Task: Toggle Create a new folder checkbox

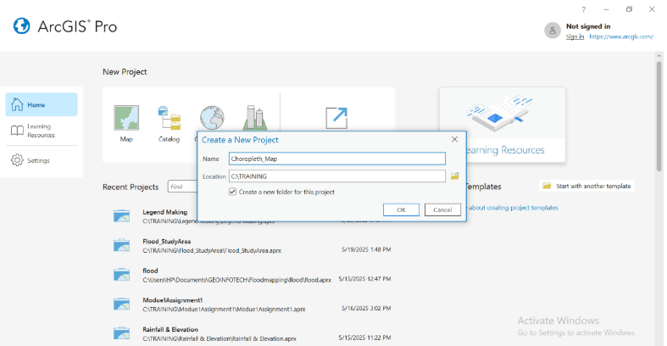Action: [x=233, y=192]
